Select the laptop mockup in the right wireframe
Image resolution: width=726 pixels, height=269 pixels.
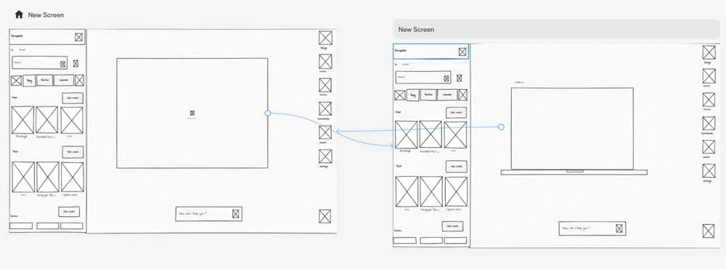coord(574,131)
